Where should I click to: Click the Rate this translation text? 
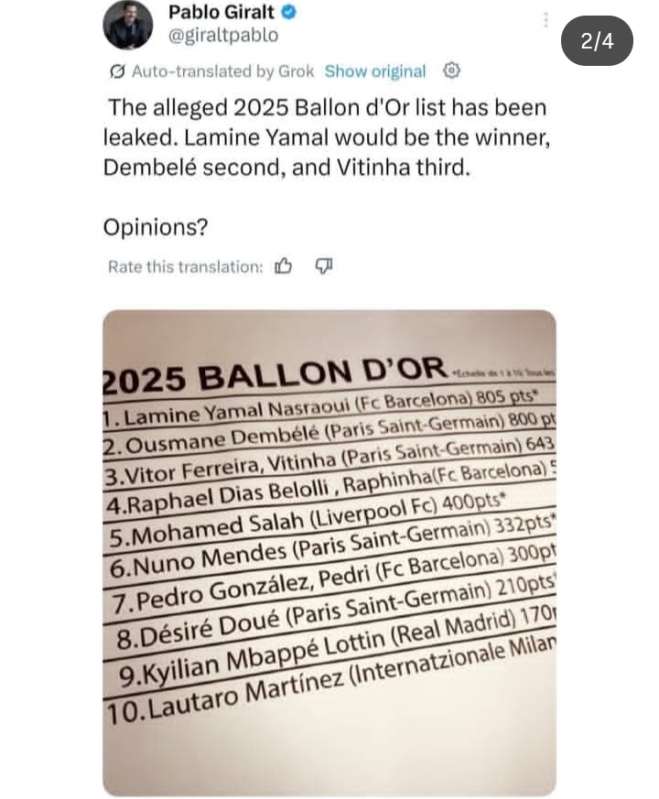[185, 267]
